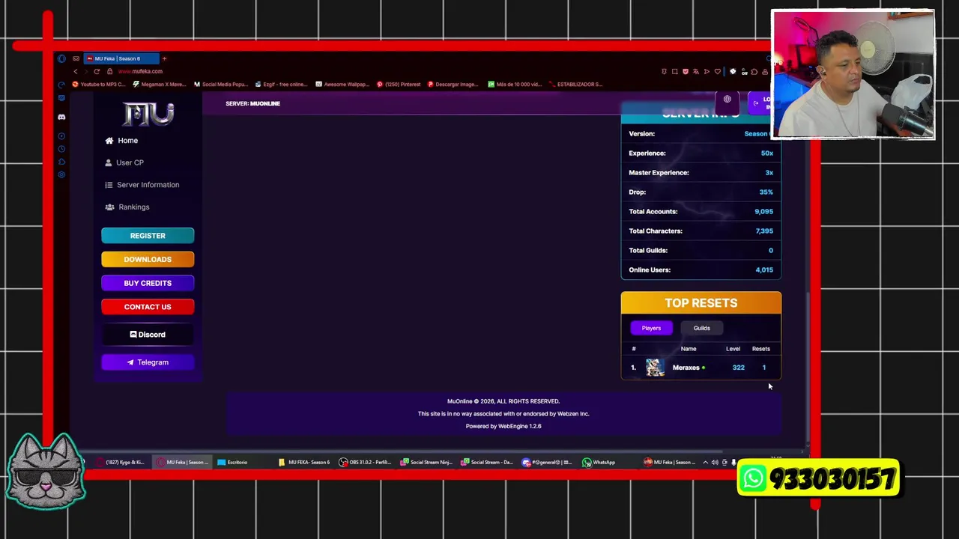Open the Awesome Wallpap bookmark
This screenshot has height=539, width=959.
(x=342, y=85)
